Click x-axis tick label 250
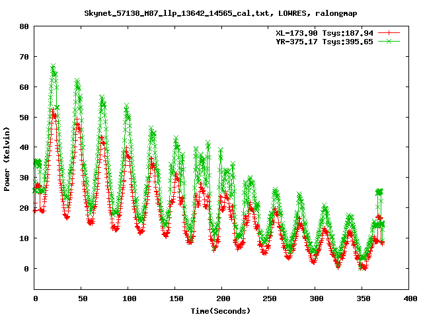 tap(270, 299)
